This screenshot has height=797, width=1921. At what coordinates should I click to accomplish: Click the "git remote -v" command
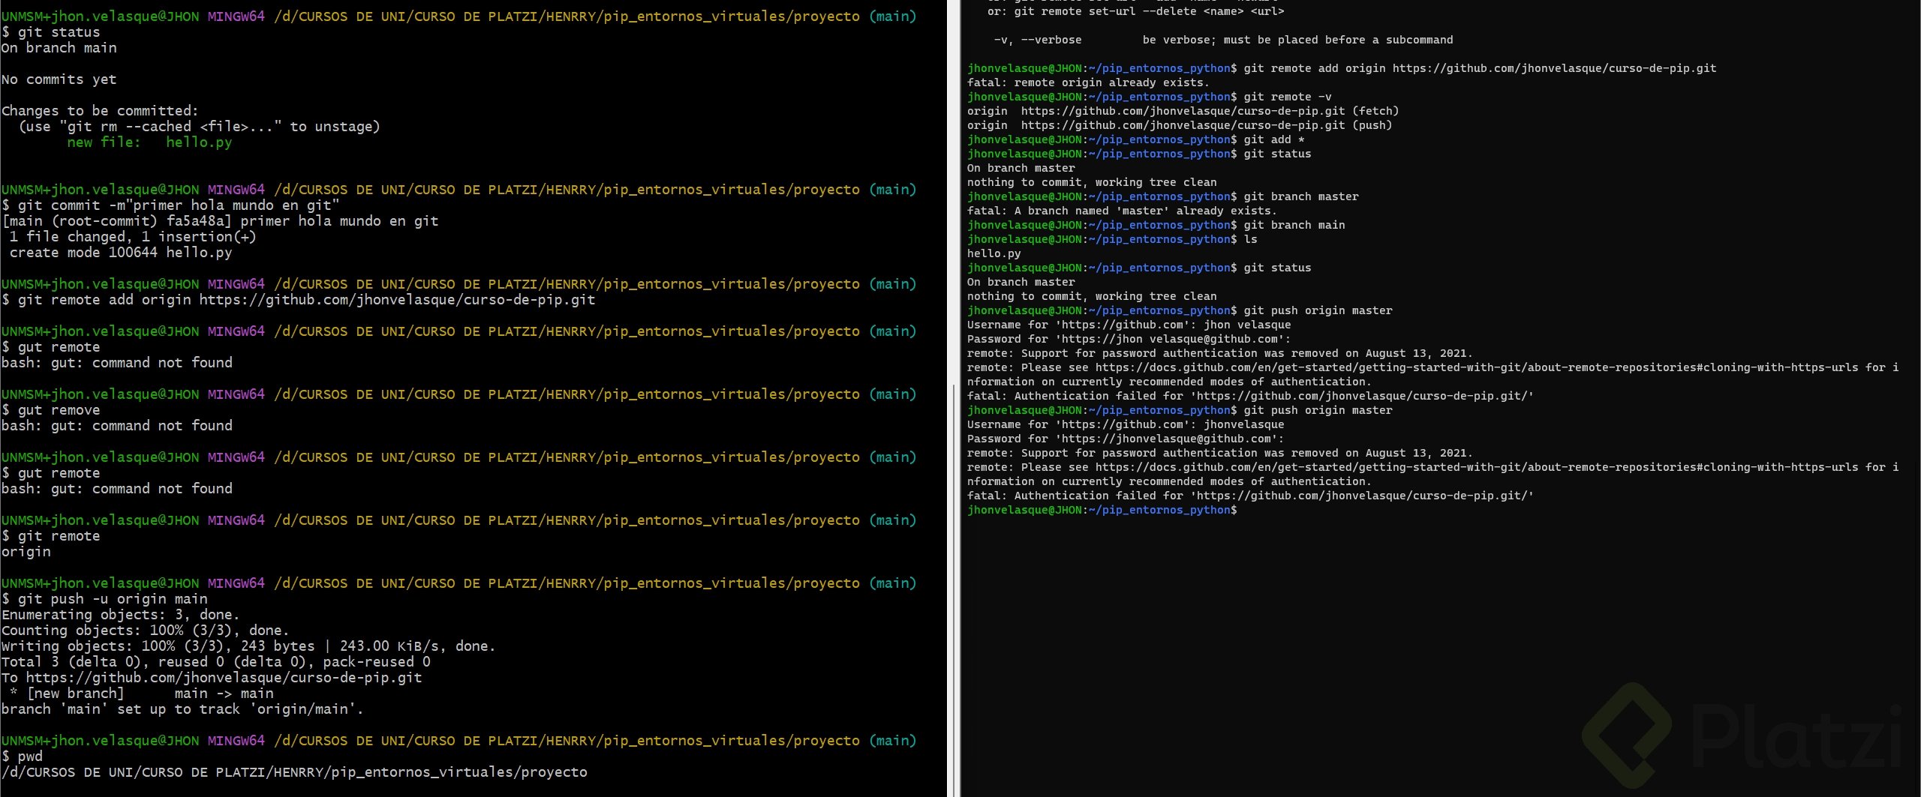(x=1288, y=97)
